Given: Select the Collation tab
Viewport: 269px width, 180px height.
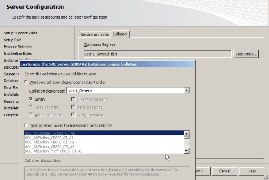Looking at the screenshot, I should (120, 34).
